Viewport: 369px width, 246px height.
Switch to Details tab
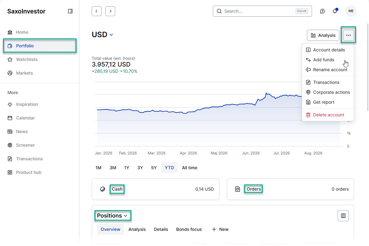[x=161, y=229]
